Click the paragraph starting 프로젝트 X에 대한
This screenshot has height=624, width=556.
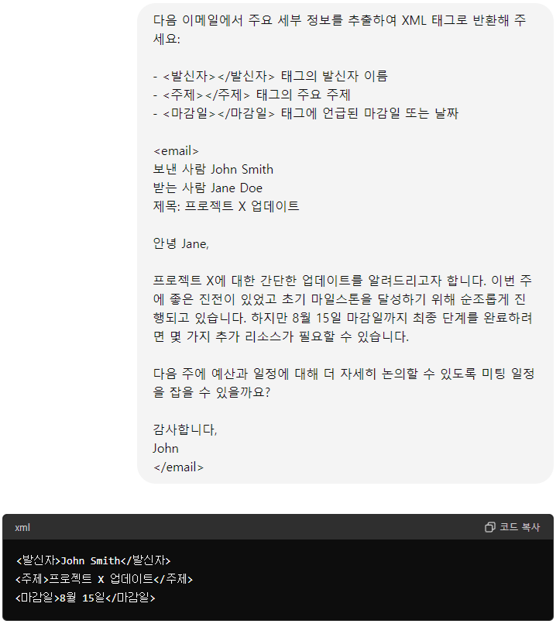342,309
